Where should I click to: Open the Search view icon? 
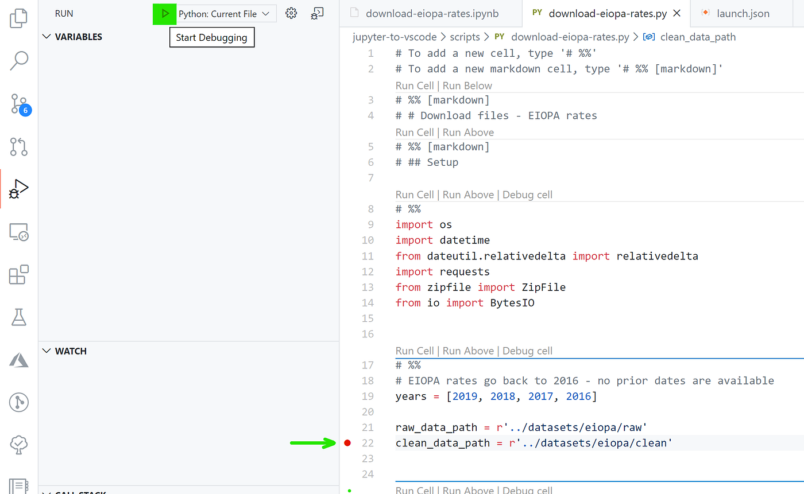coord(18,60)
